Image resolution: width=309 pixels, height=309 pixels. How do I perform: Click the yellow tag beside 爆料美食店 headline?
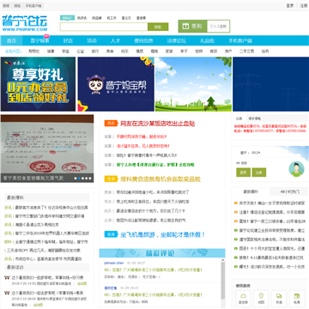[x=112, y=179]
